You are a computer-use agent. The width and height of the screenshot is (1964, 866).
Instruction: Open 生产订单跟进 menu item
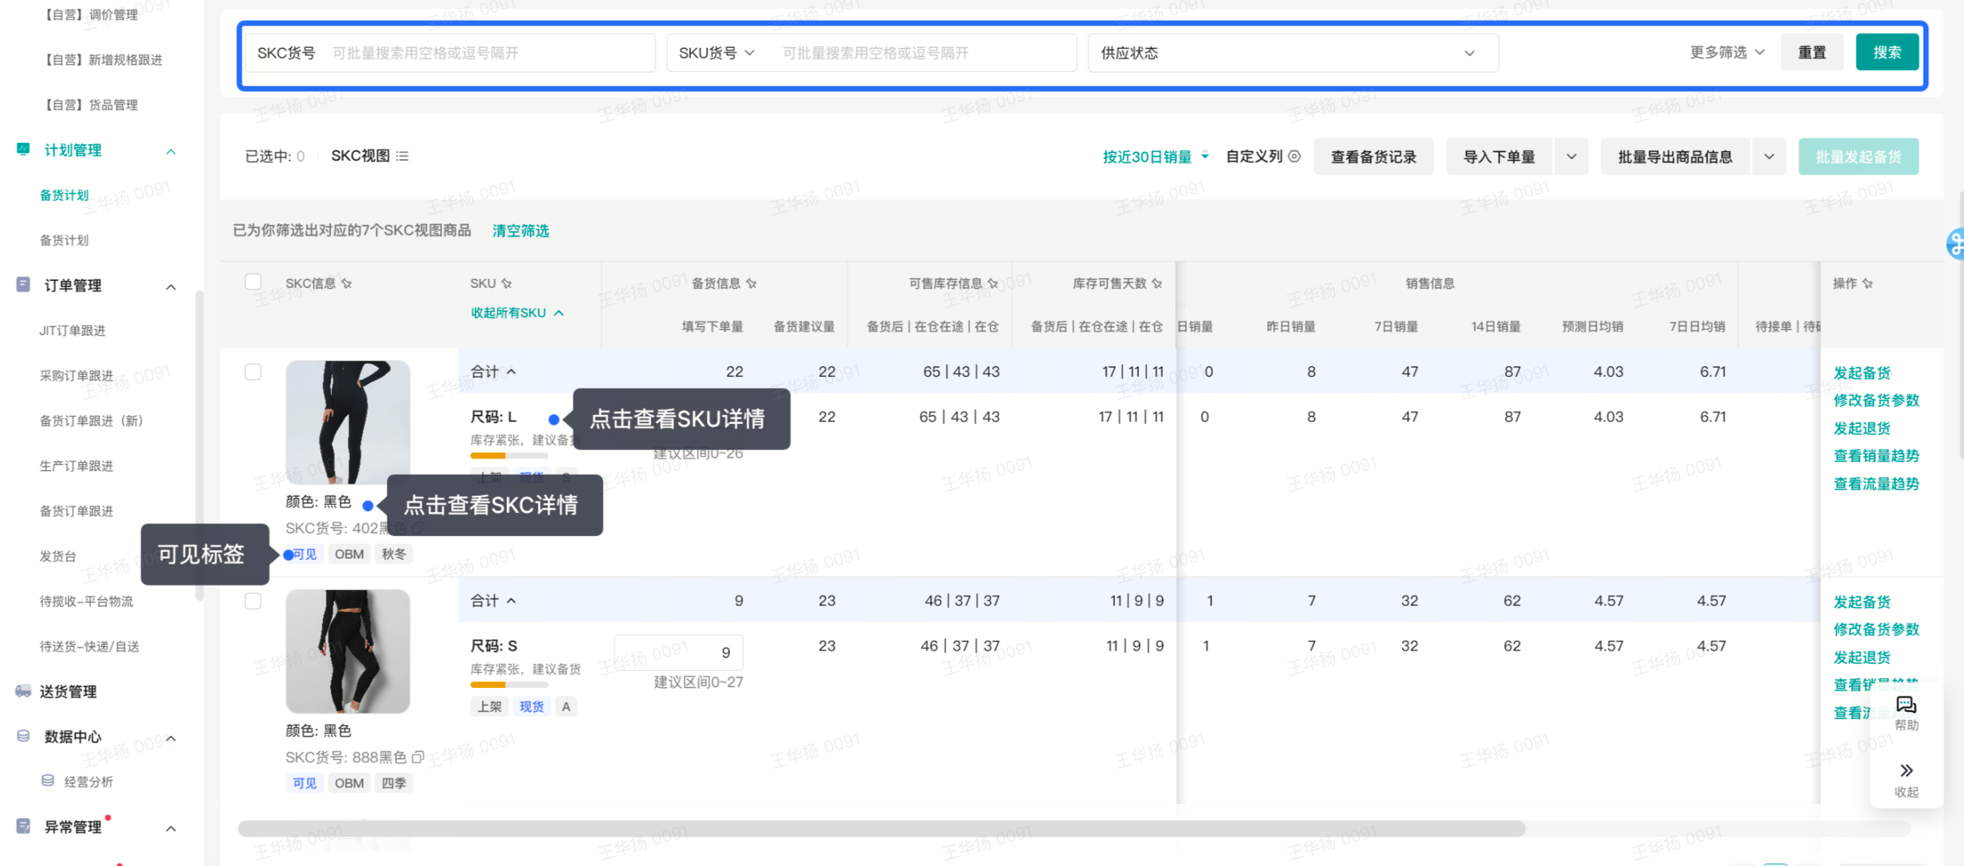(76, 465)
